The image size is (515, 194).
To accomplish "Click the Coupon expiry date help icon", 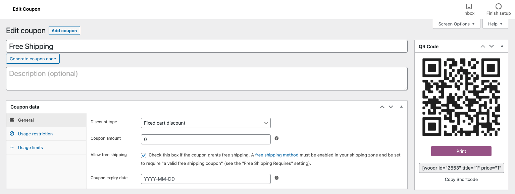I will (276, 178).
